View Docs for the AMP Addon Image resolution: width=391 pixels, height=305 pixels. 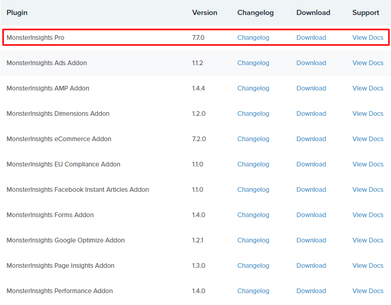(x=368, y=88)
